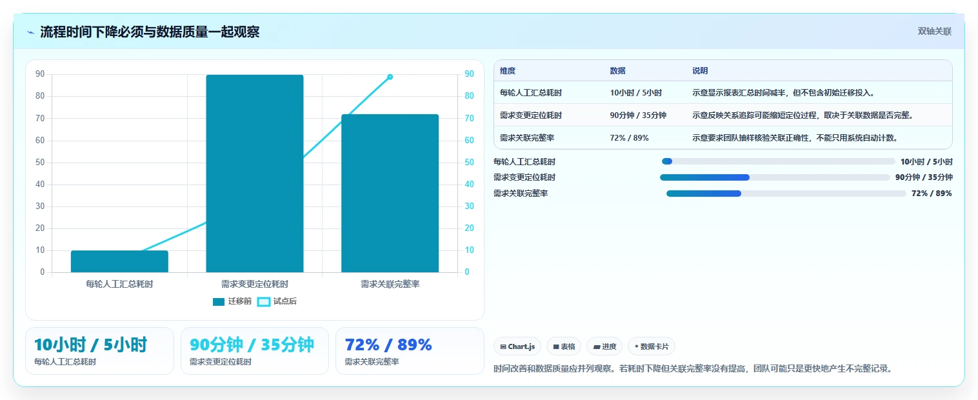The width and height of the screenshot is (978, 400).
Task: Click table cell 需求变更定位耗时
Action: [x=531, y=115]
